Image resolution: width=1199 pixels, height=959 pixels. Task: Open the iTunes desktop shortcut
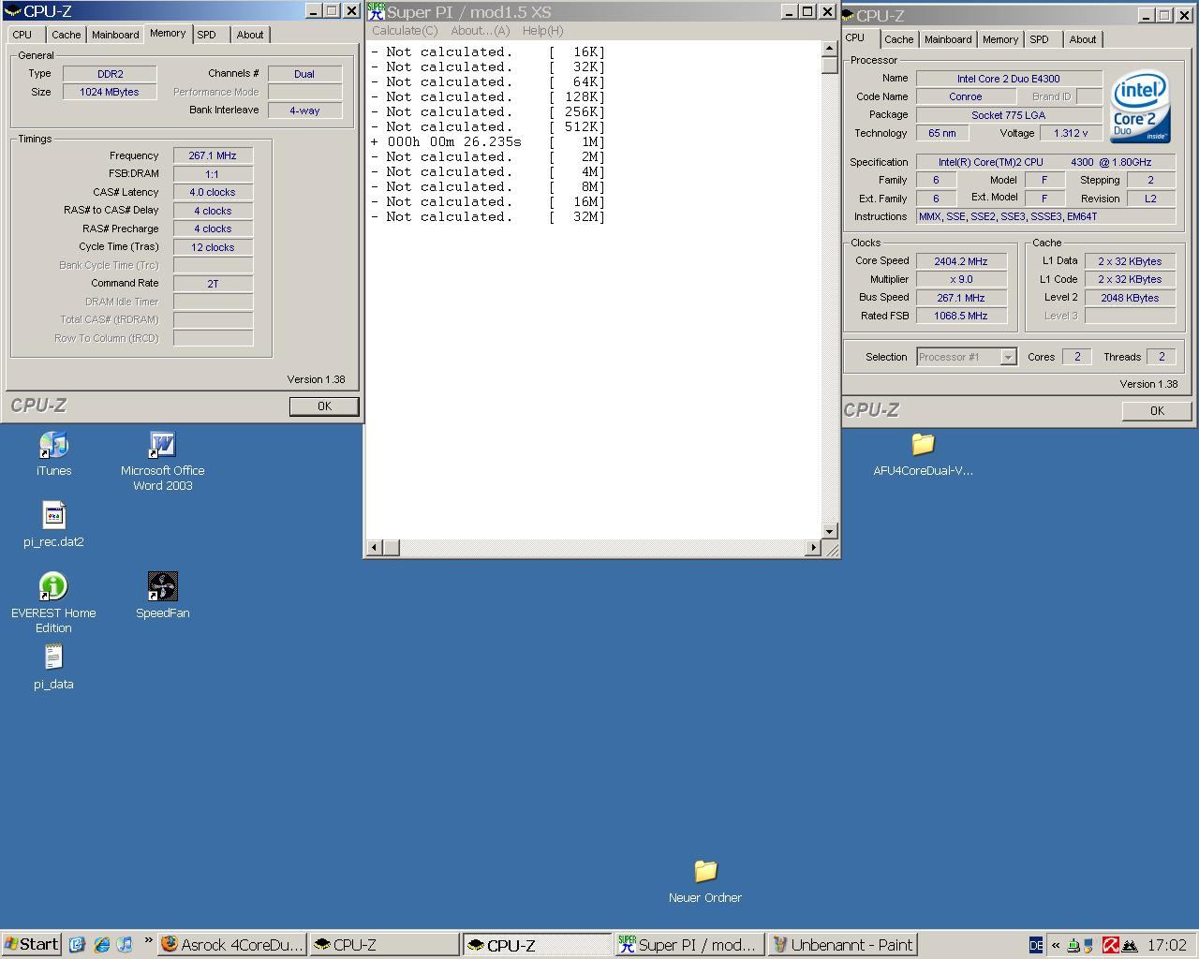[53, 446]
